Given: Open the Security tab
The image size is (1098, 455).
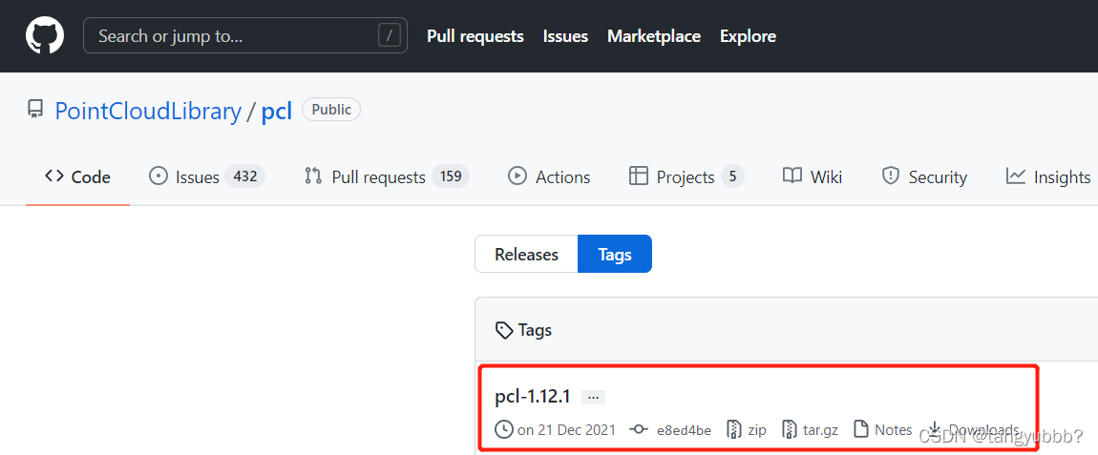Looking at the screenshot, I should coord(923,177).
